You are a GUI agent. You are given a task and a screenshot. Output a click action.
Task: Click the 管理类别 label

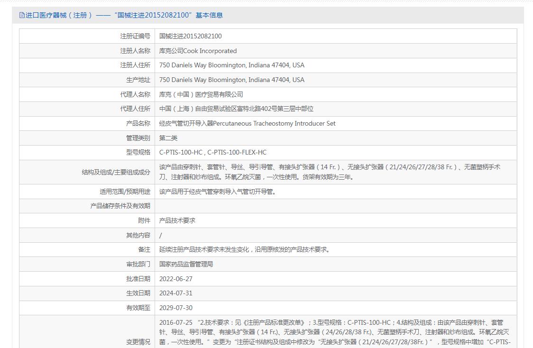(138, 137)
